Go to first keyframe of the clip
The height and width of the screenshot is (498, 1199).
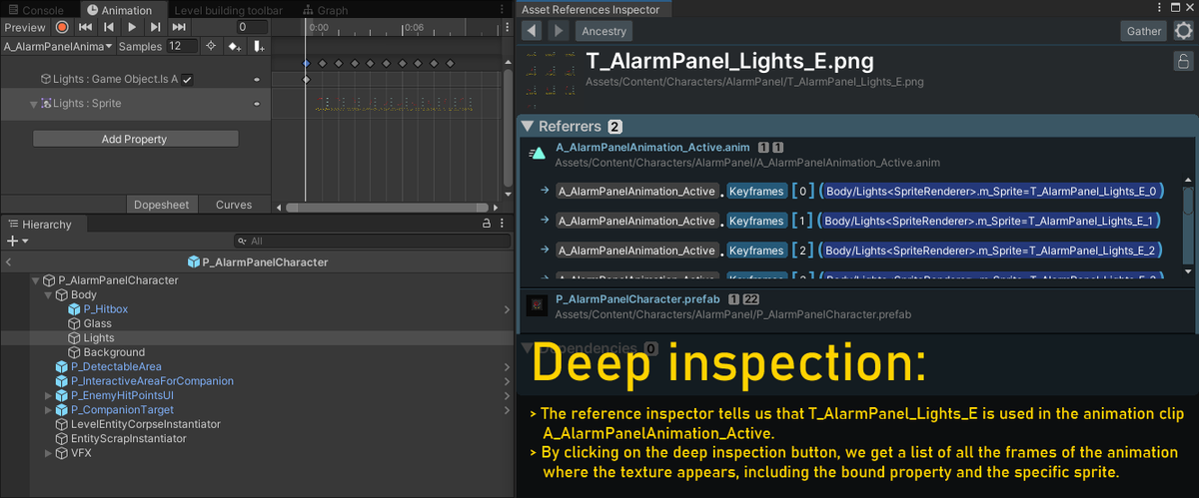(x=85, y=28)
